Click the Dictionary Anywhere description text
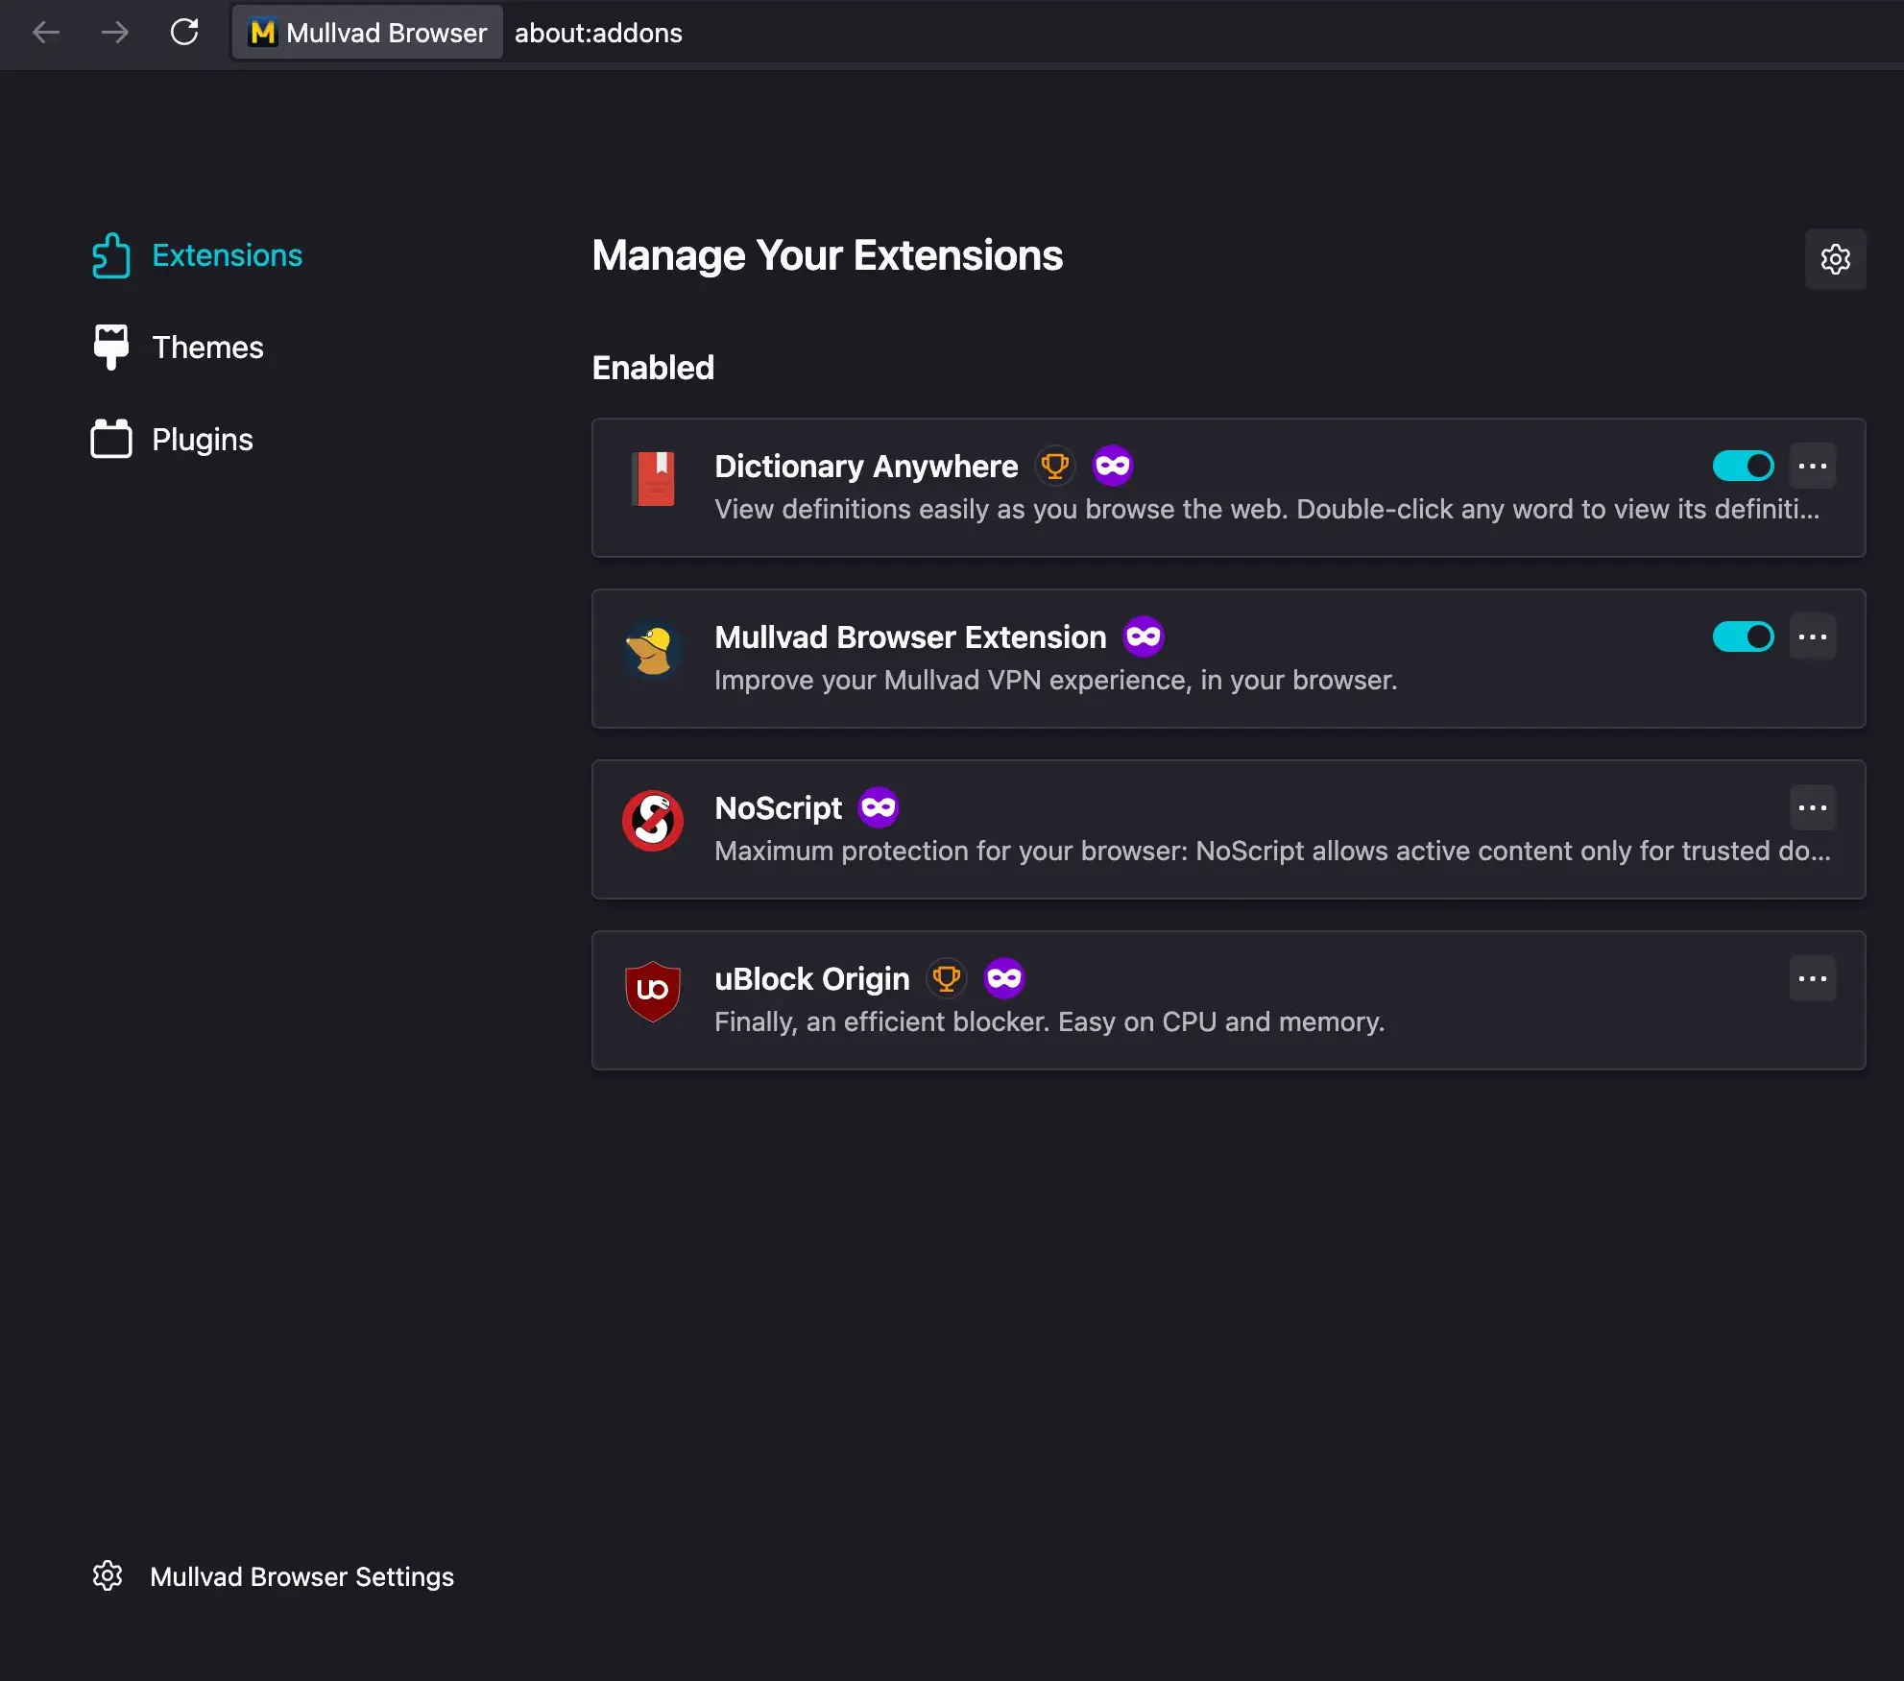This screenshot has width=1904, height=1681. [1267, 509]
